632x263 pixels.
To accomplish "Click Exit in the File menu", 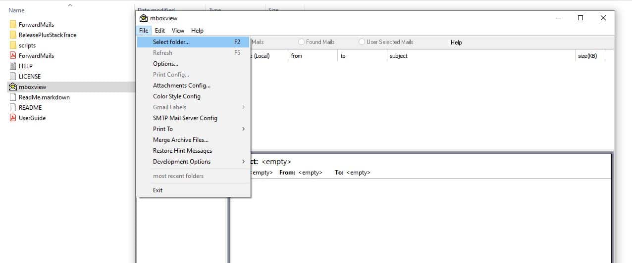I will (158, 190).
